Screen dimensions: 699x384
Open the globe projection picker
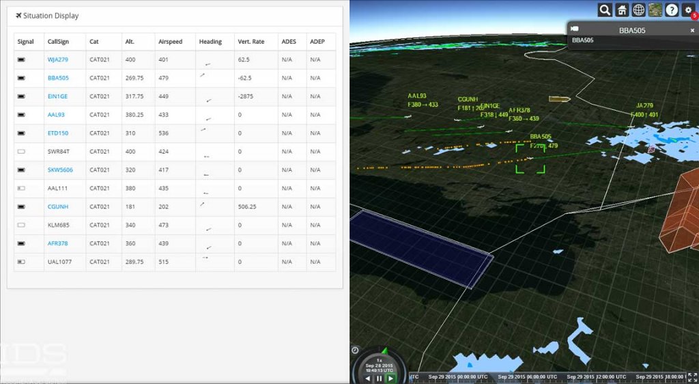click(638, 10)
